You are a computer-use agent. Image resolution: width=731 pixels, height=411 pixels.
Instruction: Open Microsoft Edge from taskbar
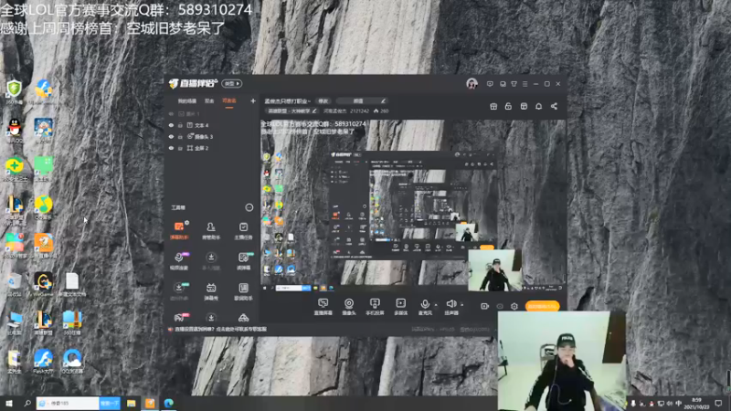pyautogui.click(x=168, y=403)
